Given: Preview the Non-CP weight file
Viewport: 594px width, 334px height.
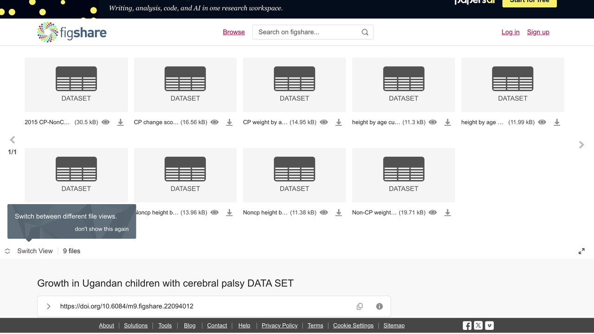Looking at the screenshot, I should coord(433,212).
